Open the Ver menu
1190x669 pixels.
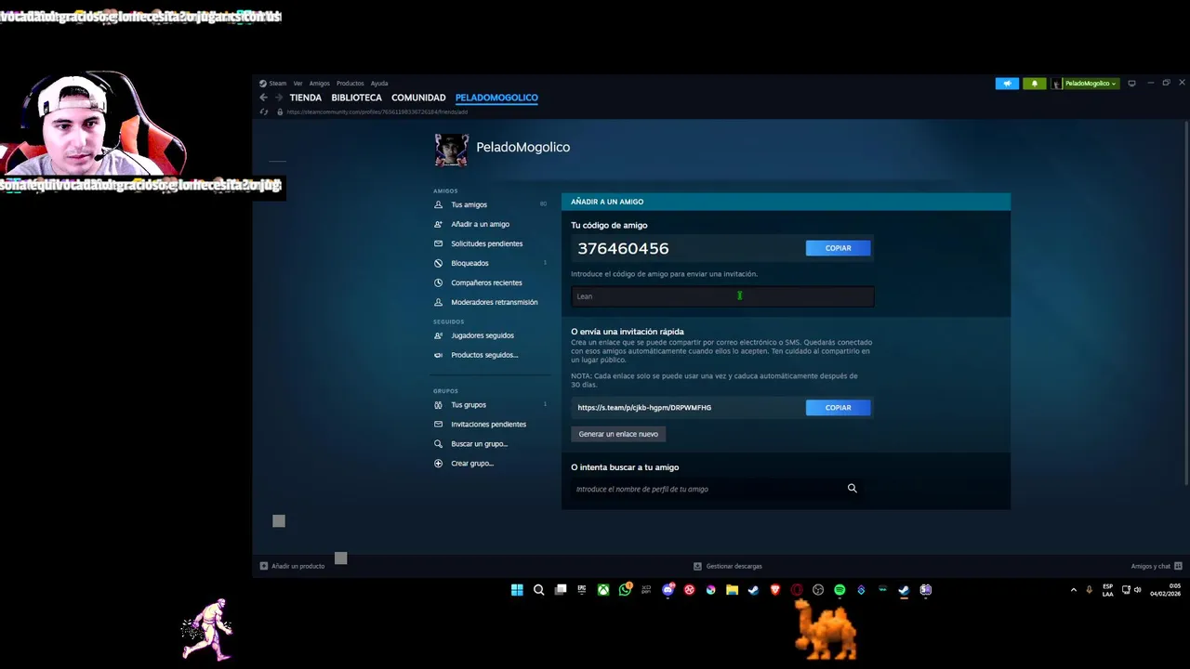click(297, 84)
